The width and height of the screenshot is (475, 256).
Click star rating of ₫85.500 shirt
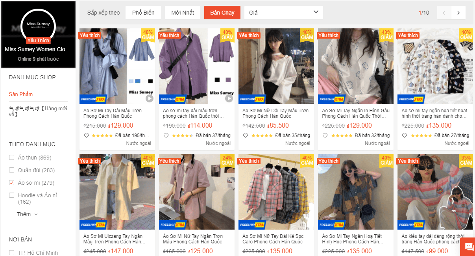point(261,135)
